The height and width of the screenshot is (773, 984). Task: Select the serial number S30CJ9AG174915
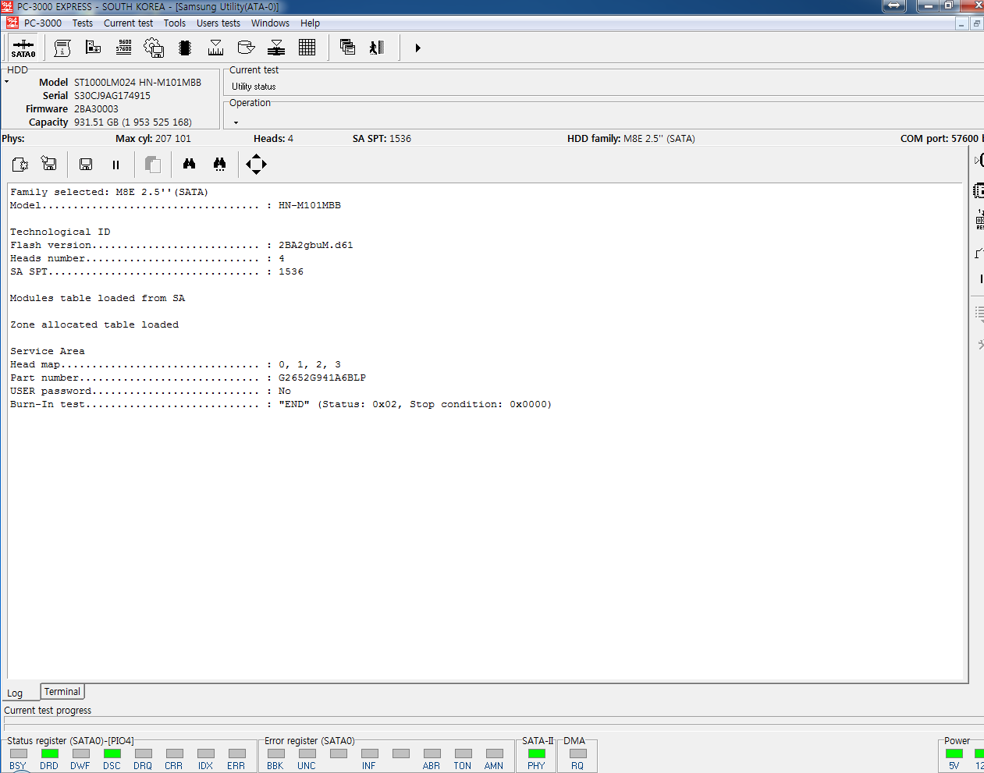(112, 96)
